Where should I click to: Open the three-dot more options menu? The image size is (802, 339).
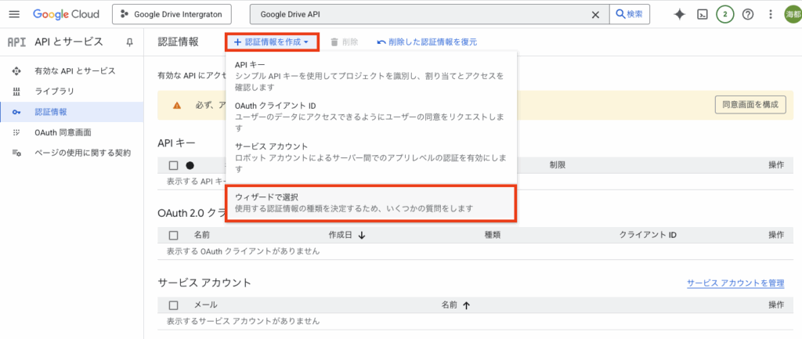click(771, 14)
